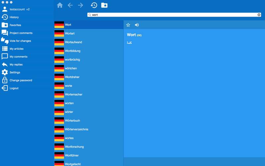Add Wort to favorites with star icon
This screenshot has width=265, height=166.
pos(128,25)
